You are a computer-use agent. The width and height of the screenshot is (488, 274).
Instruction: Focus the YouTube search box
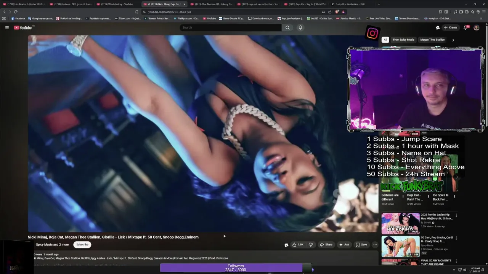point(231,27)
